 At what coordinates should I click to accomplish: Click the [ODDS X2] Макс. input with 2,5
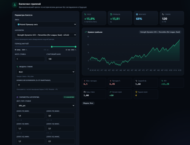click(60, 141)
